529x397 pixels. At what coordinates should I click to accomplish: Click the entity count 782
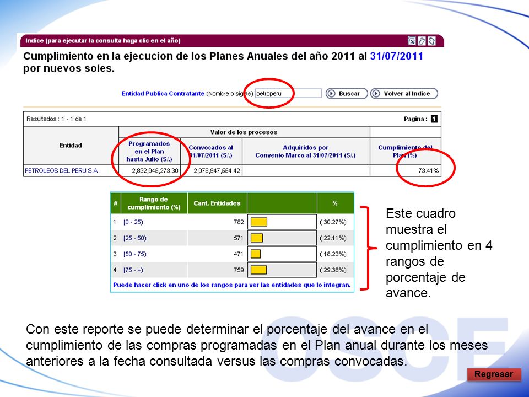coord(239,222)
